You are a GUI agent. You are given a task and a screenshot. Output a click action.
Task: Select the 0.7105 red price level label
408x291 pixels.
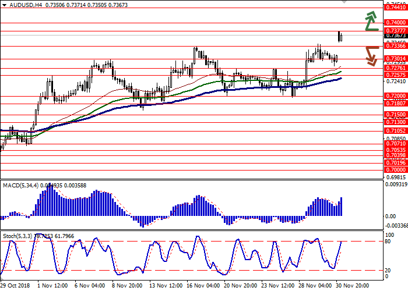[395, 132]
